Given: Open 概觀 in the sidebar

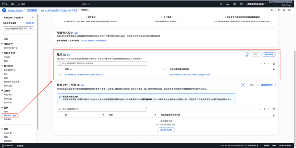Looking at the screenshot, I should pos(6,39).
